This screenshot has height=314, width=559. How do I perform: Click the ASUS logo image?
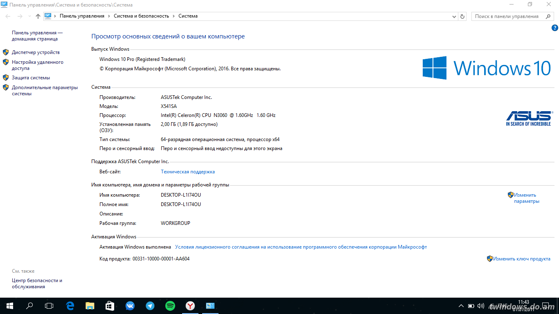(529, 118)
